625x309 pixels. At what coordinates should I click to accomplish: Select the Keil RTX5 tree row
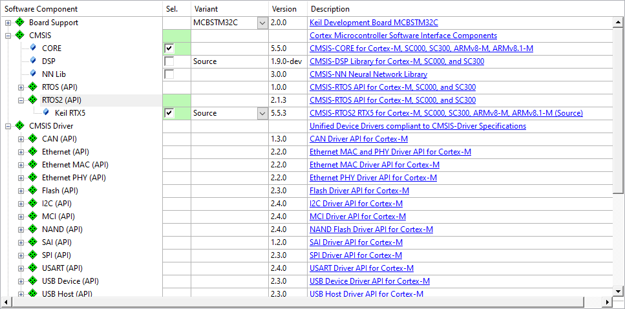click(x=70, y=113)
